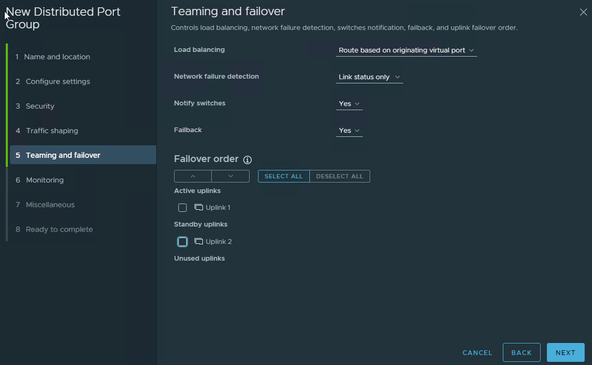592x365 pixels.
Task: Tick the Uplink 2 checkbox
Action: coord(182,242)
